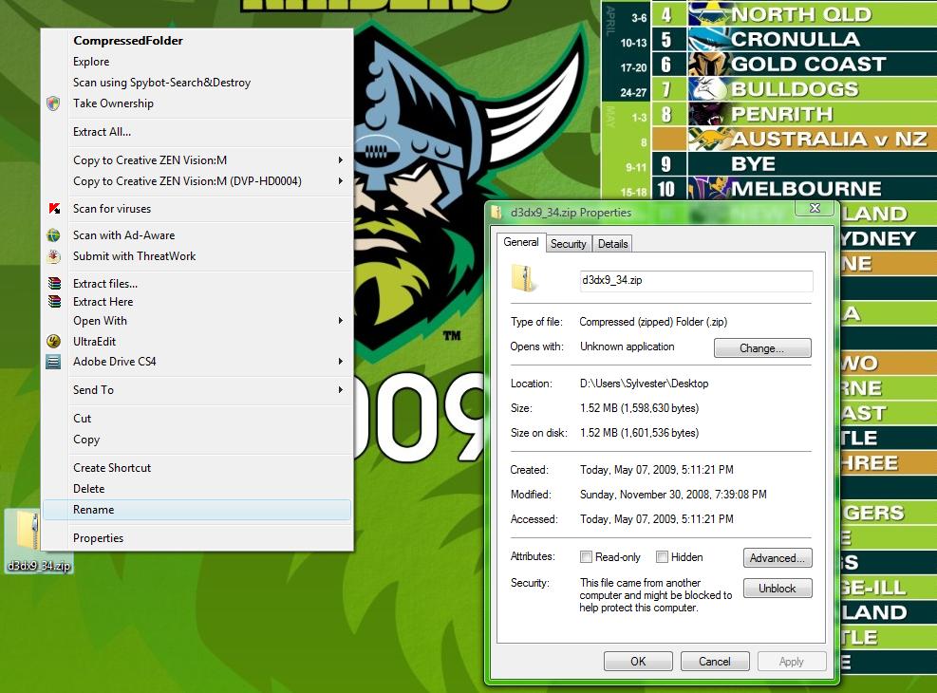Expand the Send To submenu arrow

pyautogui.click(x=341, y=390)
